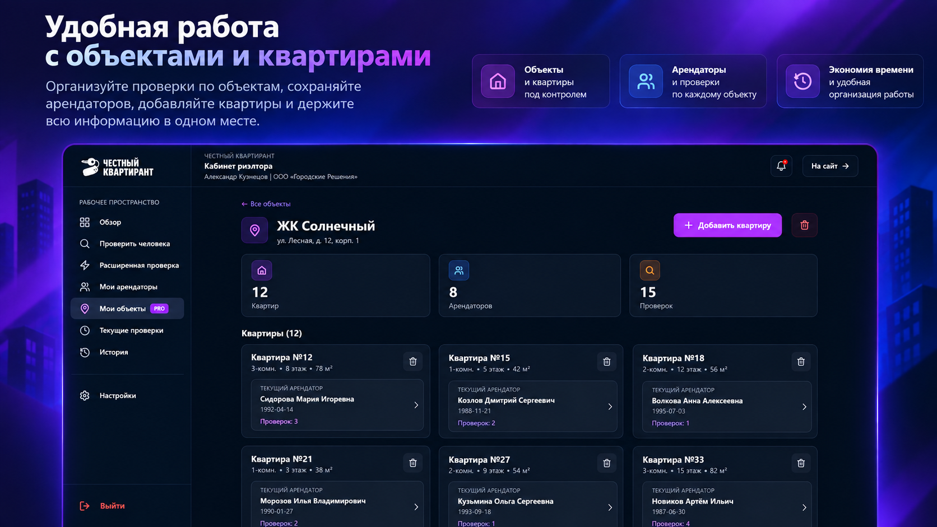Click the Проверок: 2 link in Квартира №15
Image resolution: width=937 pixels, height=527 pixels.
pos(476,423)
